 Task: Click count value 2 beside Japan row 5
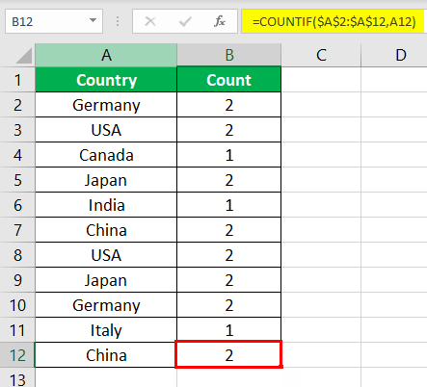228,180
